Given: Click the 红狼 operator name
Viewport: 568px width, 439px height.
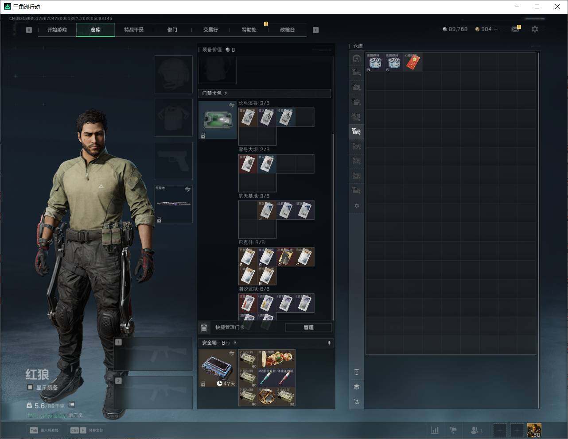Looking at the screenshot, I should [x=37, y=374].
